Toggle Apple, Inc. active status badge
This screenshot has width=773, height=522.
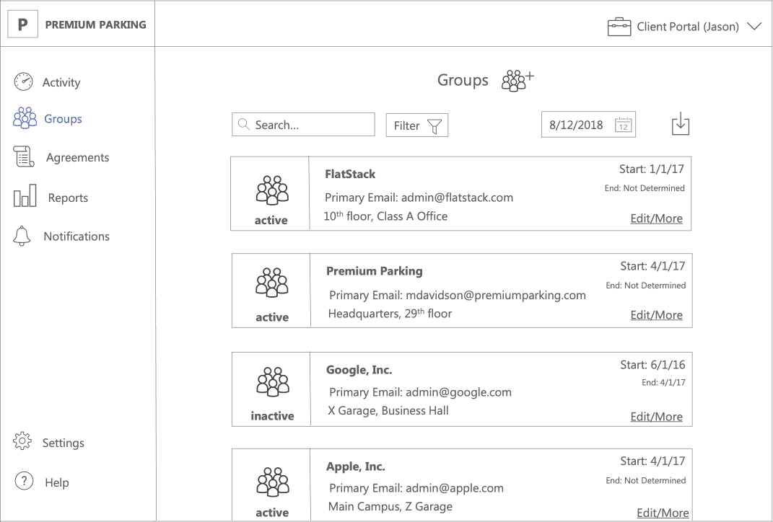click(272, 512)
